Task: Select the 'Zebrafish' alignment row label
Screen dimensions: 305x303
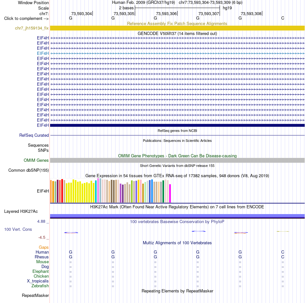Action: 40,286
